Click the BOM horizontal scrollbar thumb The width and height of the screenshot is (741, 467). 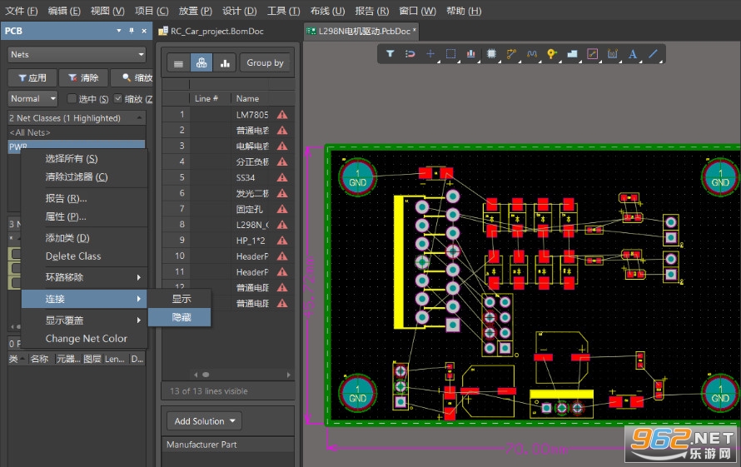206,375
